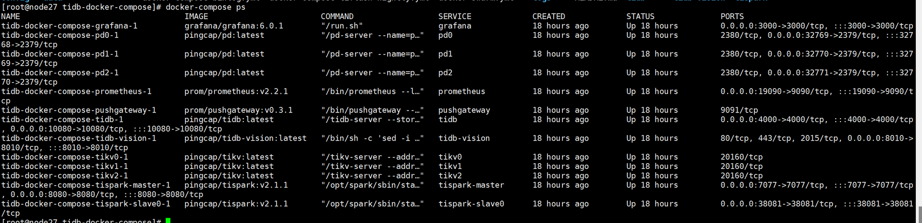
Task: Select container name tidb-docker-compose-tispark-master-1
Action: (x=86, y=185)
